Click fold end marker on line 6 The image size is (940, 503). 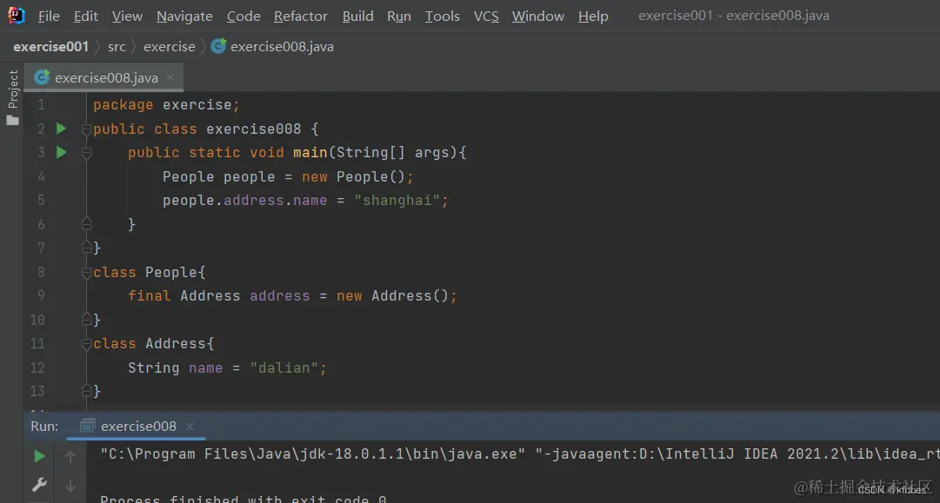pyautogui.click(x=86, y=224)
